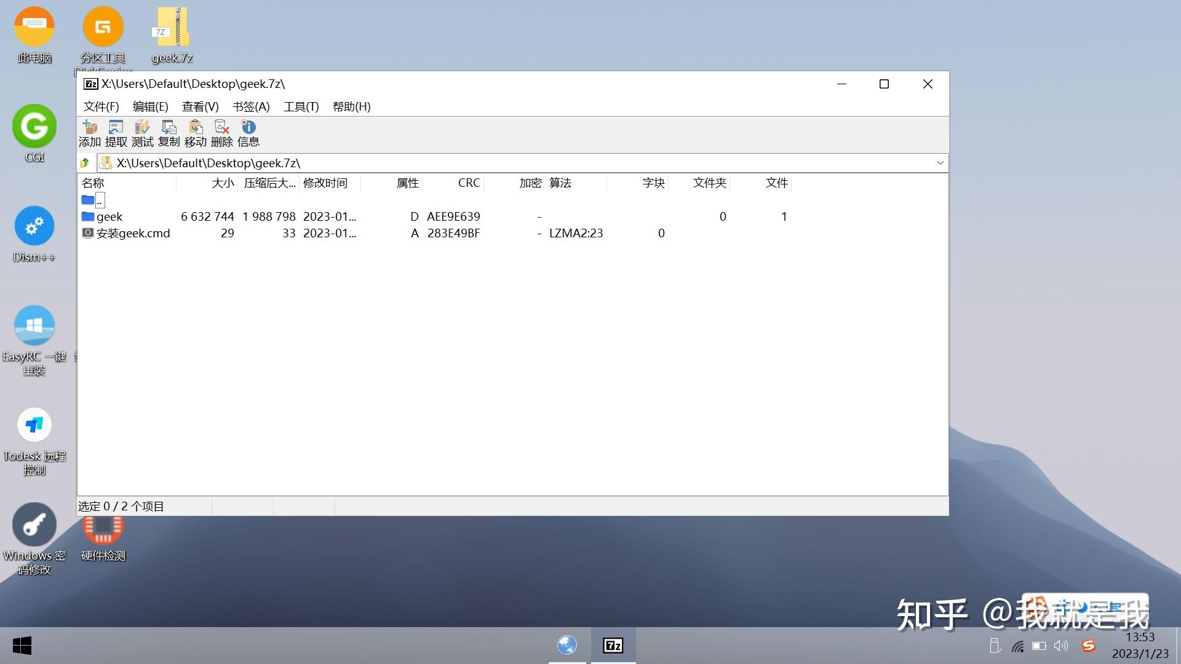The height and width of the screenshot is (664, 1181).
Task: Select the geek folder row
Action: (109, 216)
